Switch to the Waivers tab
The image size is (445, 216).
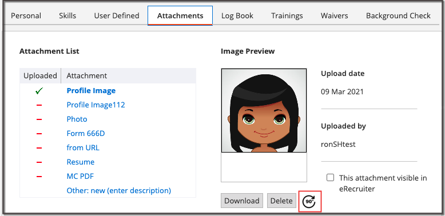click(334, 15)
